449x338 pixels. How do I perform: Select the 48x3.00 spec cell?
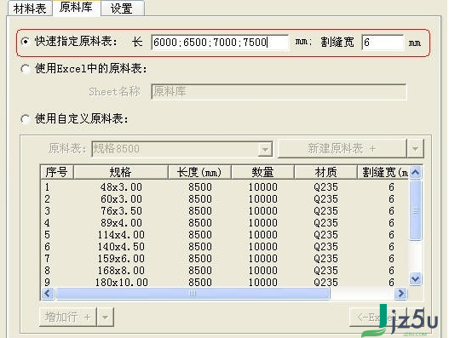tap(121, 187)
